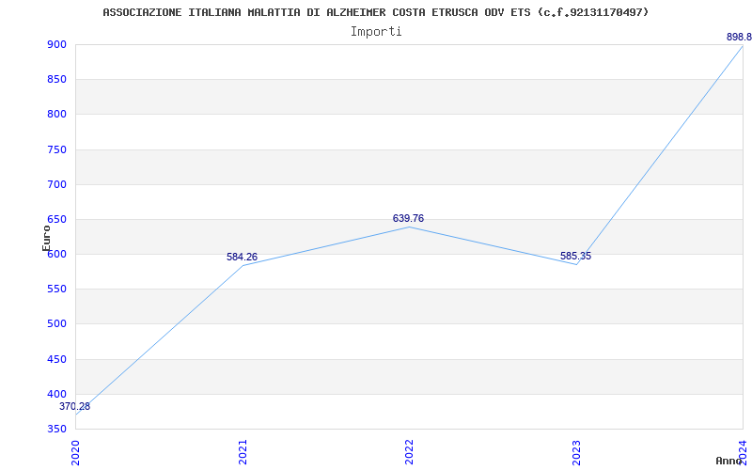This screenshot has height=470, width=752.
Task: Click the 'Anno' x-axis label
Action: (728, 462)
